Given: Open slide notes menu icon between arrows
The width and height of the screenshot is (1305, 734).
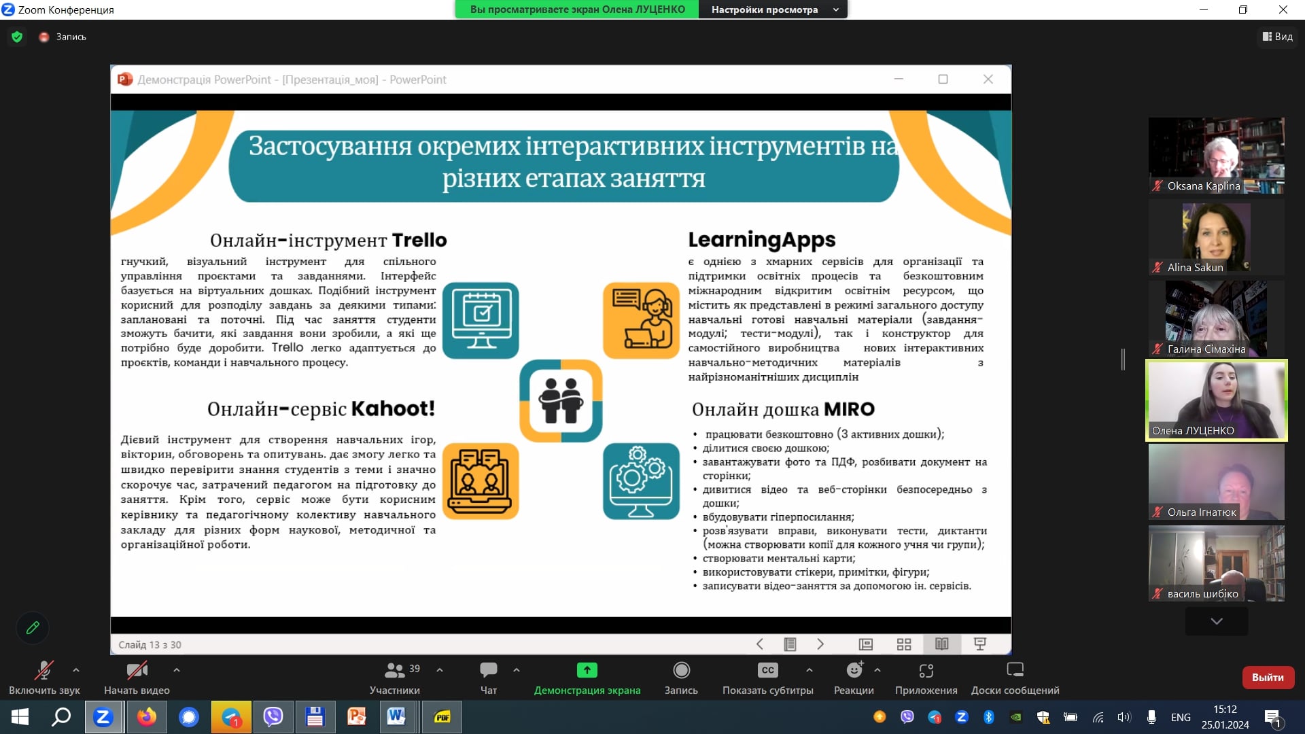Looking at the screenshot, I should (x=790, y=644).
